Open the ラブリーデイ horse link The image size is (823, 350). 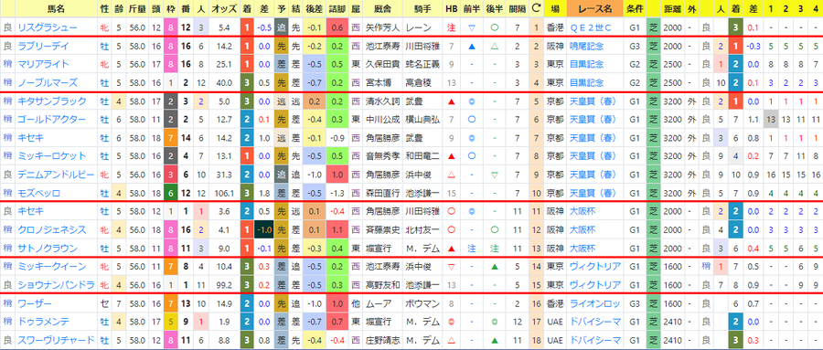[x=43, y=47]
